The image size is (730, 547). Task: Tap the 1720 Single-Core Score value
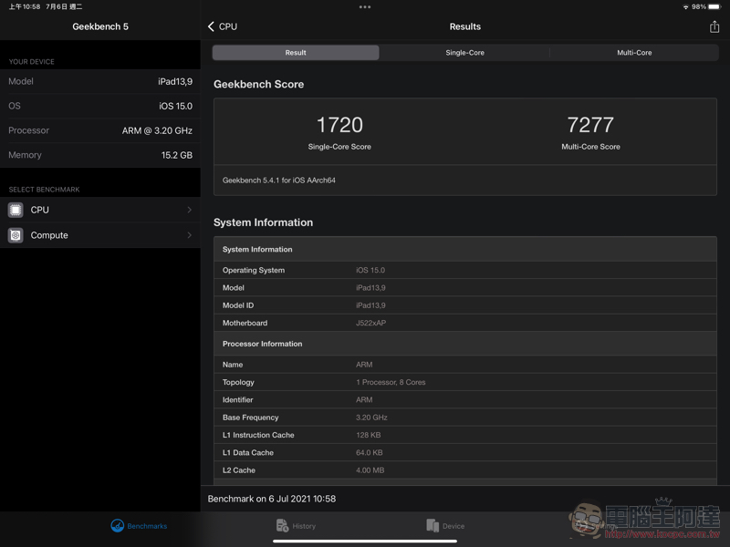339,125
